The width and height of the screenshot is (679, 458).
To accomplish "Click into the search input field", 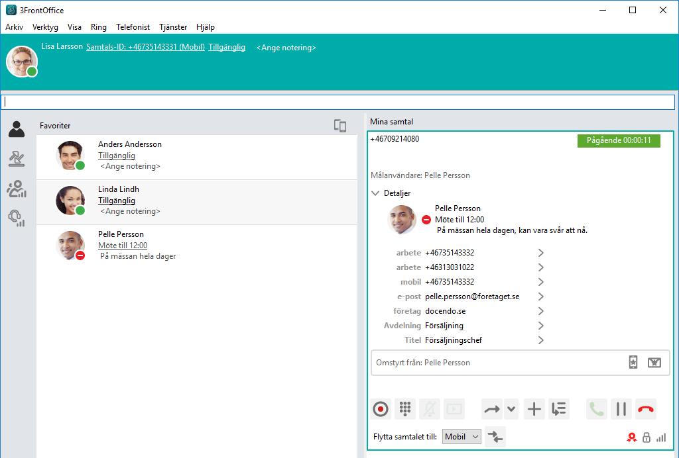I will (x=338, y=103).
